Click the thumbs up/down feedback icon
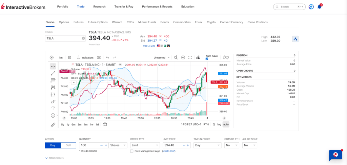The width and height of the screenshot is (347, 165). [x=226, y=57]
